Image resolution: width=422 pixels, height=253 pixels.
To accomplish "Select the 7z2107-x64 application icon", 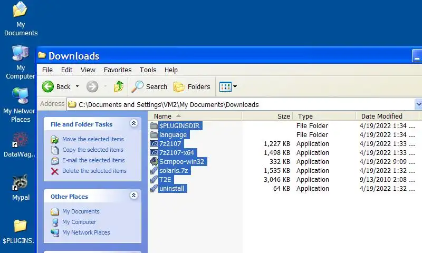I will 154,152.
